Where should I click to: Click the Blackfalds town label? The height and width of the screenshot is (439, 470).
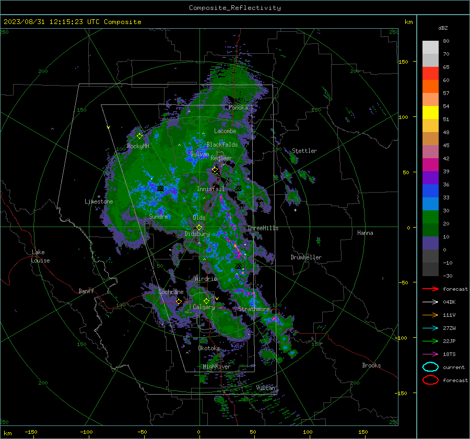click(x=222, y=145)
